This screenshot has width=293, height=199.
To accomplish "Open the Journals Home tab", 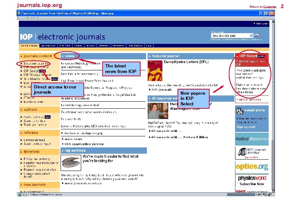I will [29, 46].
